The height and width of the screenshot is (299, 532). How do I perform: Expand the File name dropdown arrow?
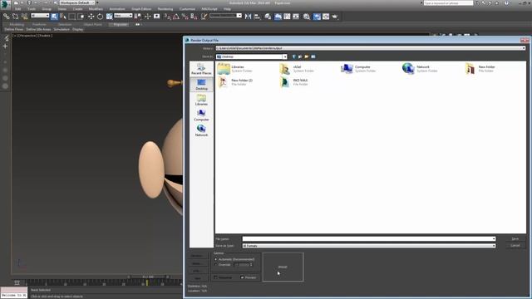tap(494, 239)
